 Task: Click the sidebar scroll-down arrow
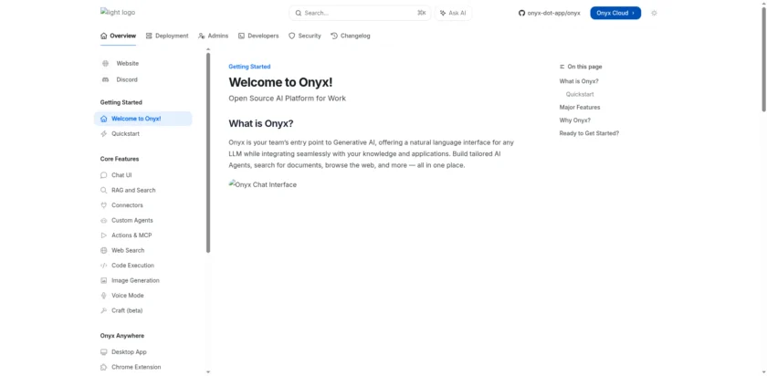(x=208, y=372)
